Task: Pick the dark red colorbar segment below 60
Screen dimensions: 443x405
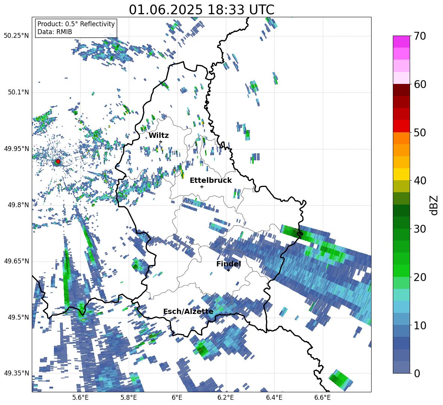Action: tap(401, 90)
